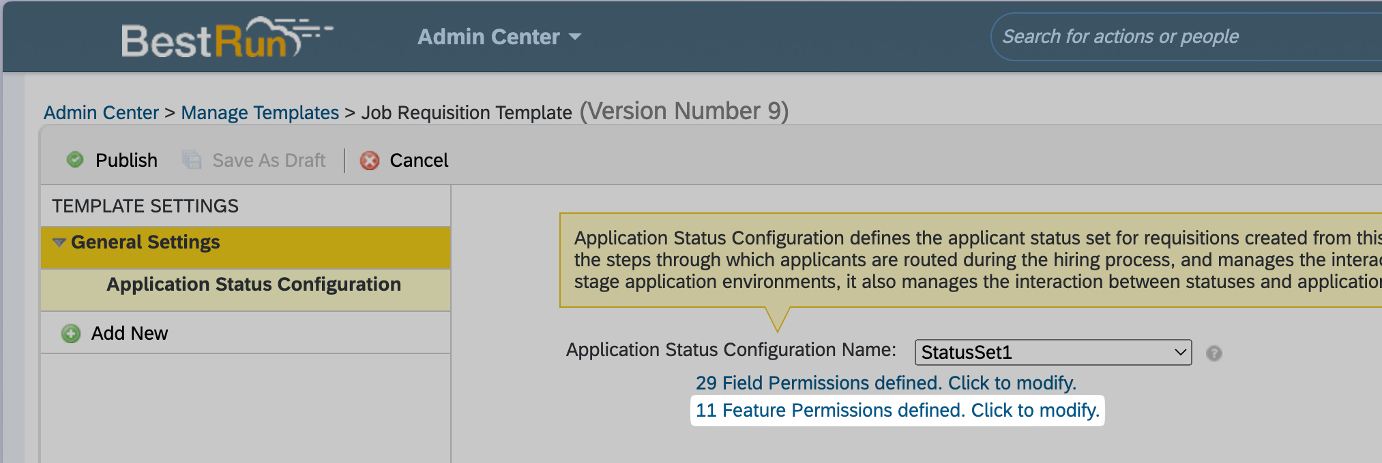The width and height of the screenshot is (1382, 463).
Task: Open the 29 Field Permissions link
Action: (x=885, y=383)
